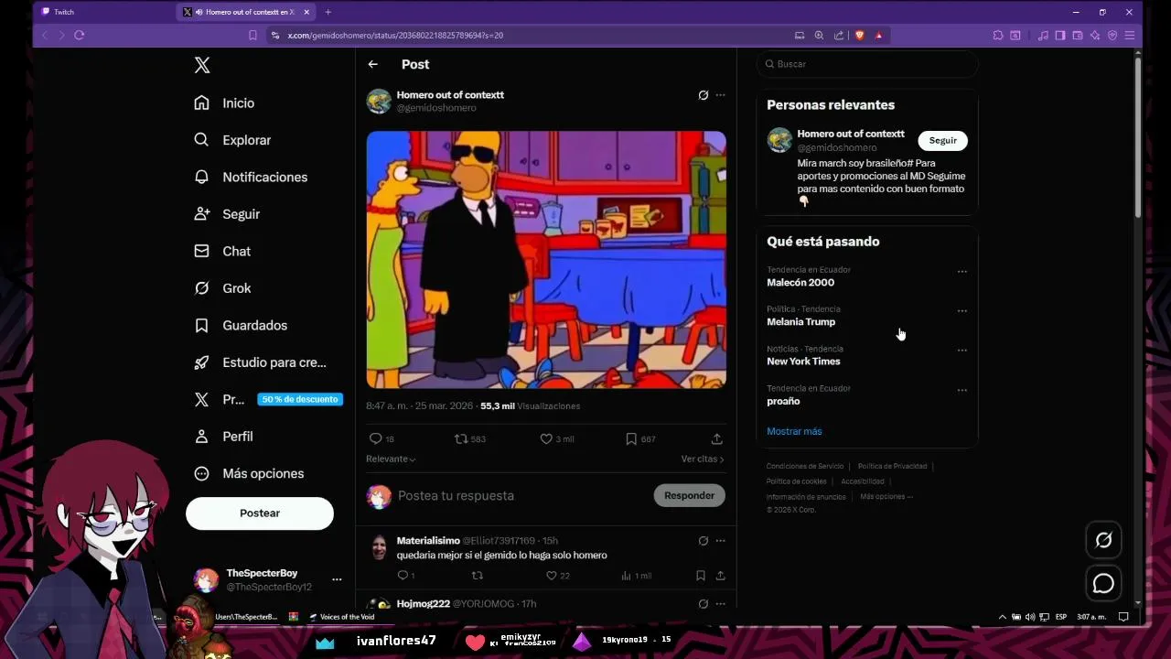
Task: Open Materialisimo's profile avatar
Action: [378, 547]
